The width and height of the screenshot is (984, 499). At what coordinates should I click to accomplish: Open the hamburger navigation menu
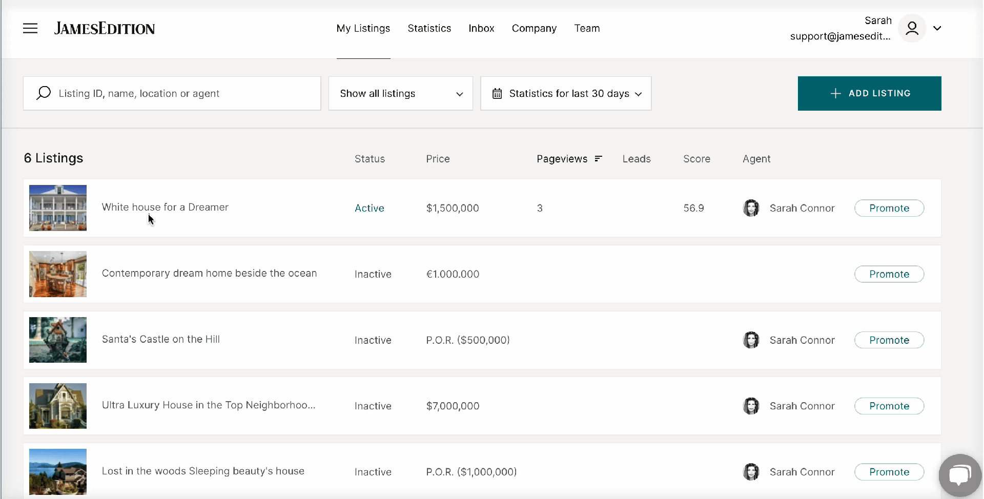(30, 28)
